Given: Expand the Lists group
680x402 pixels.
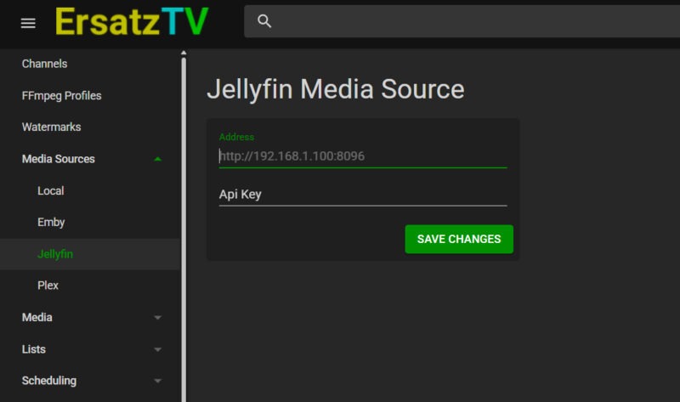Looking at the screenshot, I should click(x=90, y=349).
